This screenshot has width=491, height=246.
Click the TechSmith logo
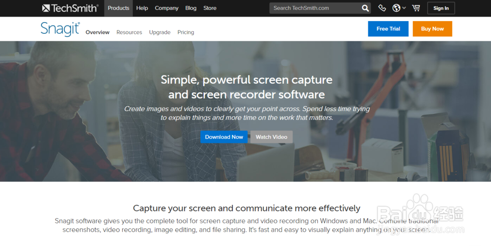pos(70,8)
